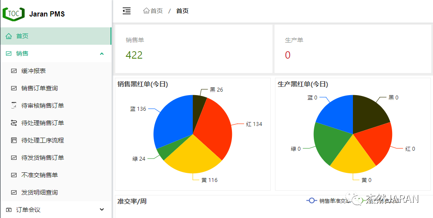This screenshot has height=218, width=433.
Task: Click the 待审核销售订单 document icon
Action: (13, 106)
